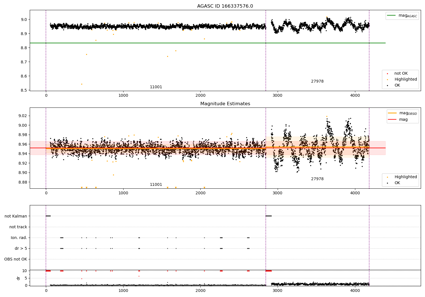Click the 'OBS not OK' axis label

pos(16,259)
